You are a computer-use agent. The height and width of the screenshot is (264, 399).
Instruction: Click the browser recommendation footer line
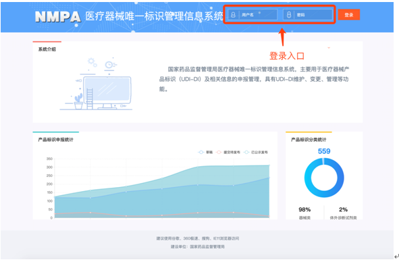[197, 238]
